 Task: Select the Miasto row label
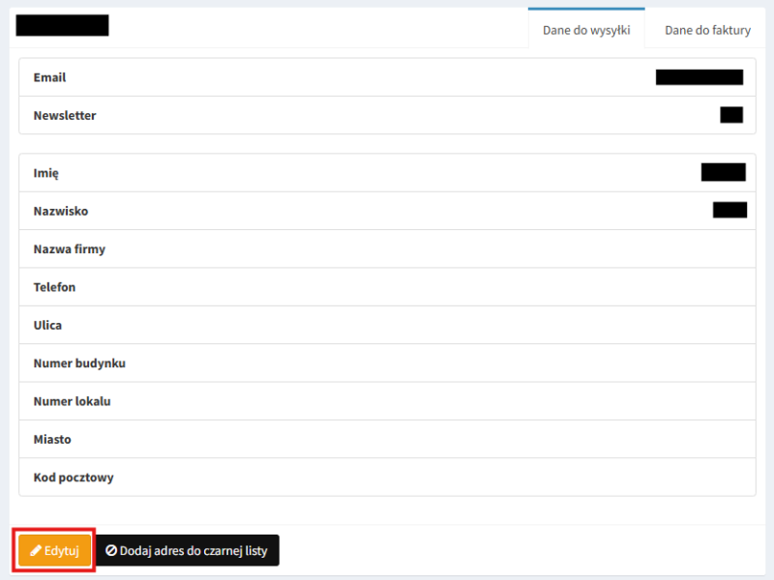pos(52,439)
